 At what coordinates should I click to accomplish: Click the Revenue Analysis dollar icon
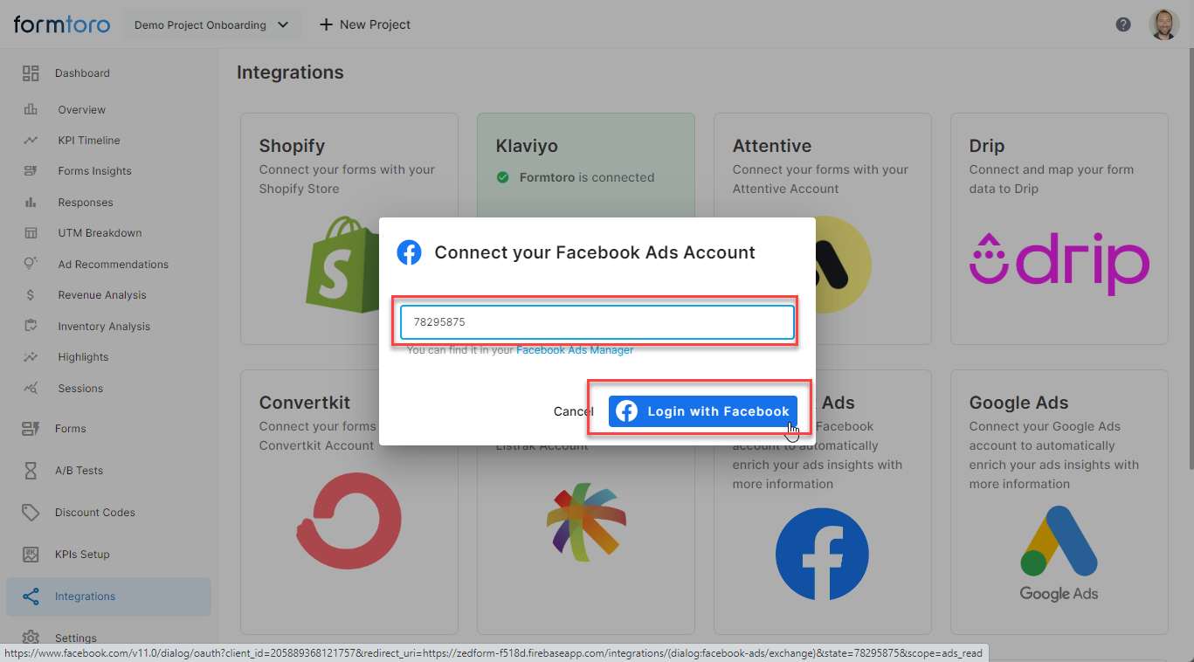tap(31, 295)
